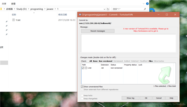Click the 1.txt file icon in commit list

point(86,68)
